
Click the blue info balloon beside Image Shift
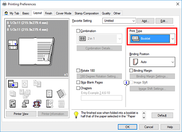(x=126, y=83)
